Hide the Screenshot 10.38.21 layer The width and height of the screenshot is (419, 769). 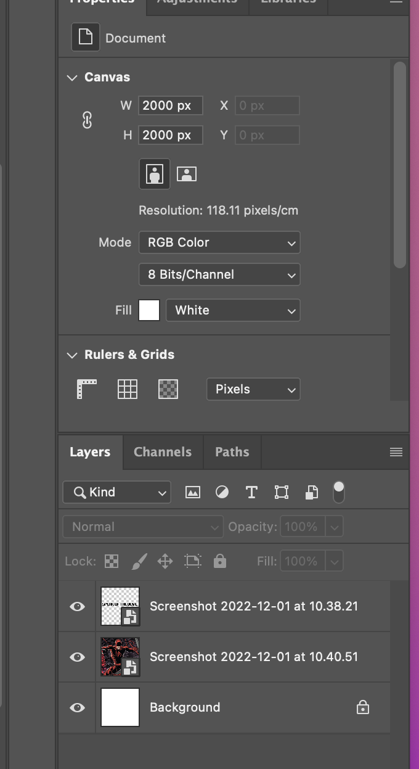(x=77, y=606)
